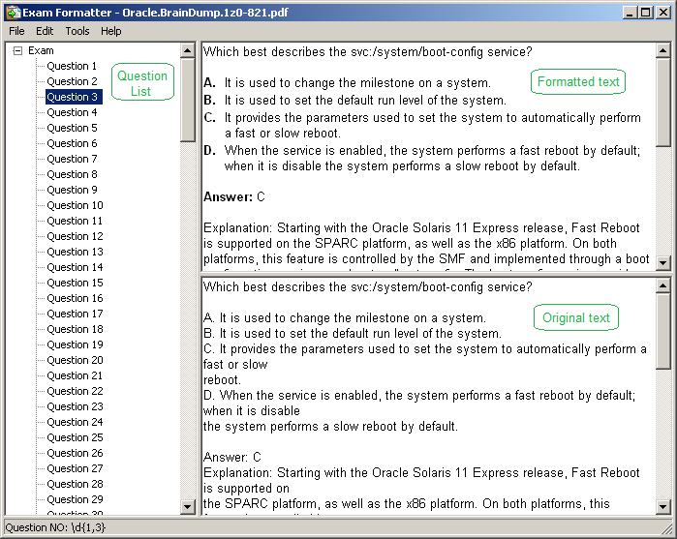Viewport: 677px width, 539px height.
Task: Open Question 24 from the tree
Action: pos(75,422)
